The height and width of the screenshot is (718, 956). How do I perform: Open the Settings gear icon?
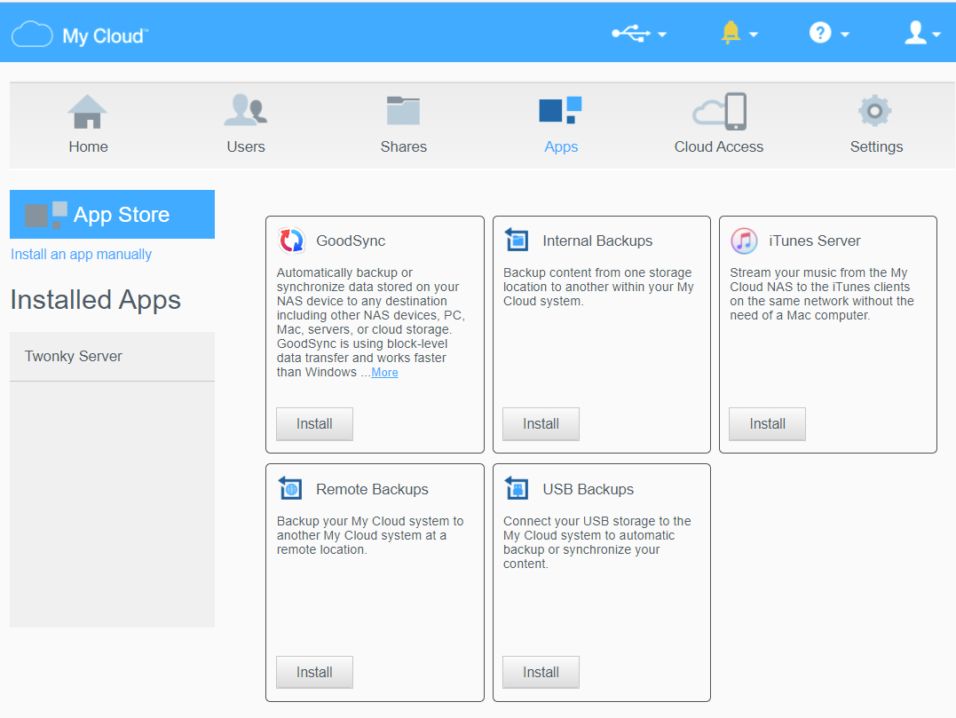click(x=875, y=111)
